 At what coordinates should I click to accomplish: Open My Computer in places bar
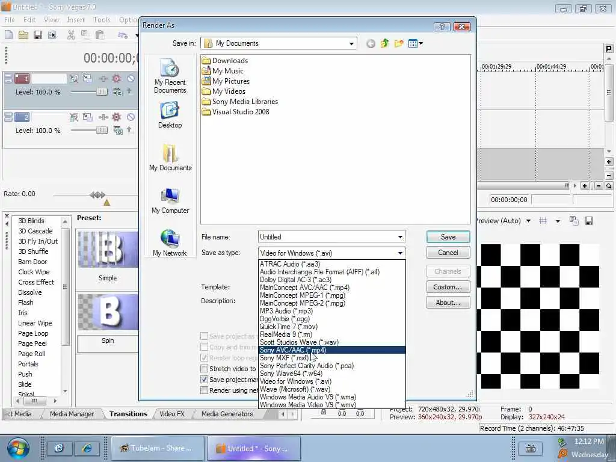coord(170,201)
